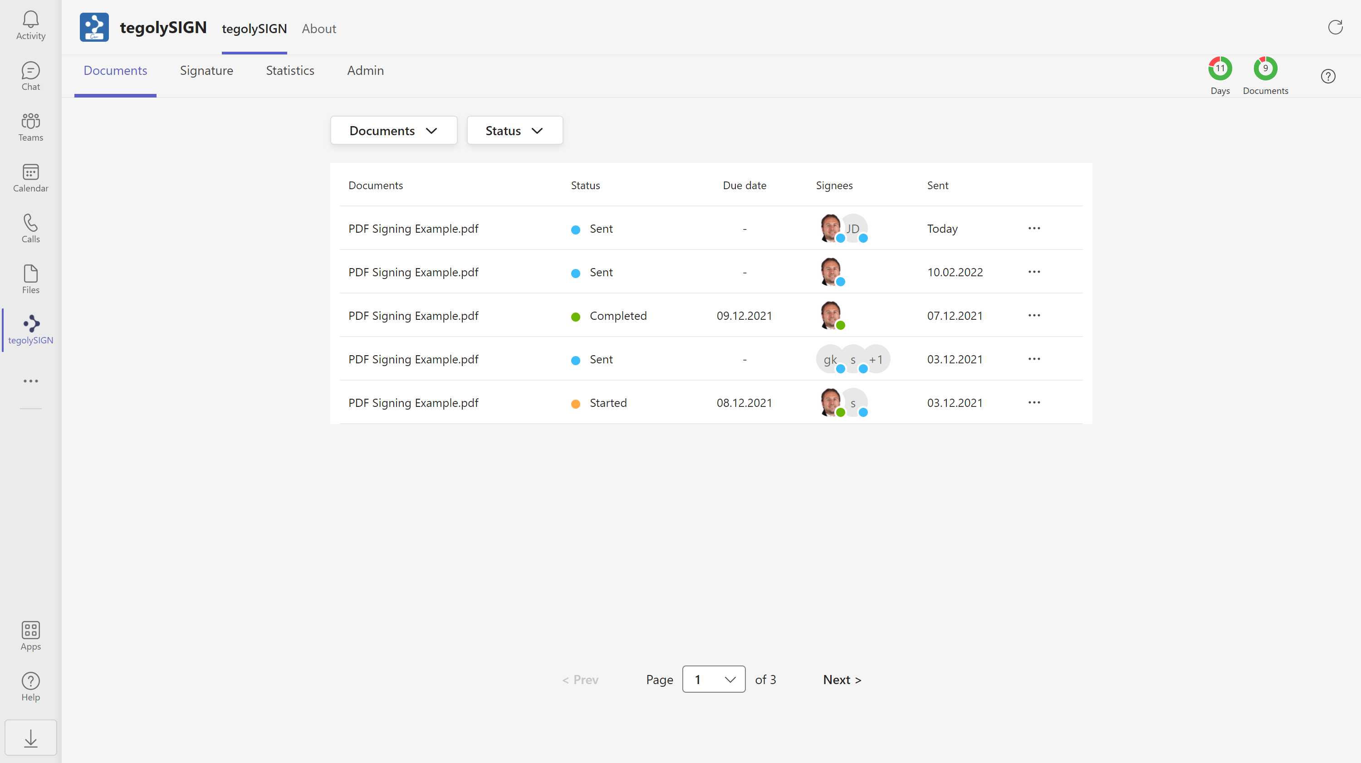Click the Today sent cell
This screenshot has width=1361, height=763.
942,228
